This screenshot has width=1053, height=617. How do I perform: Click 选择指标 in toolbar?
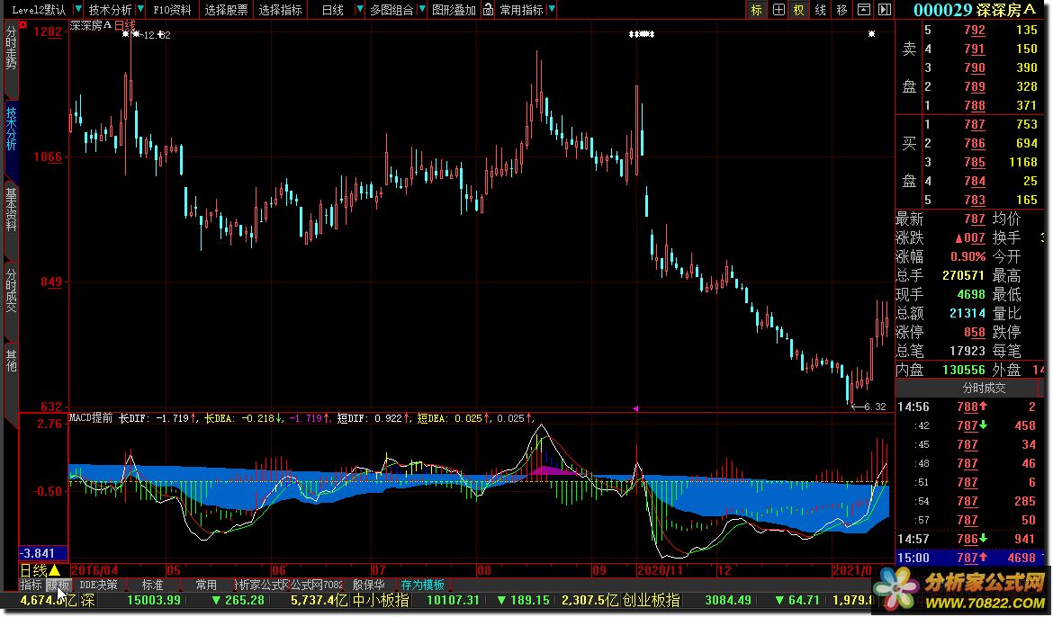pyautogui.click(x=280, y=9)
